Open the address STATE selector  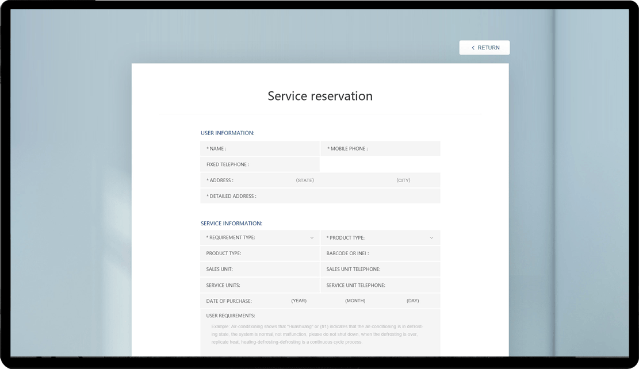pos(305,180)
